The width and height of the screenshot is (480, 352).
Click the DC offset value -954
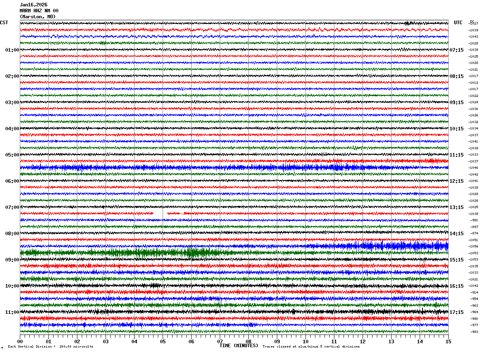click(x=474, y=299)
